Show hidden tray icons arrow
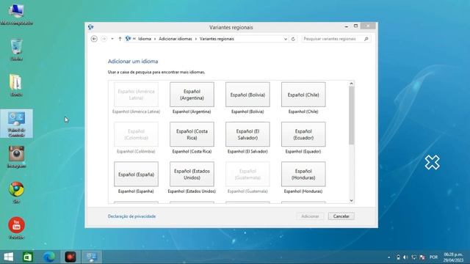Screen dimensions: 470x264 click(x=389, y=257)
